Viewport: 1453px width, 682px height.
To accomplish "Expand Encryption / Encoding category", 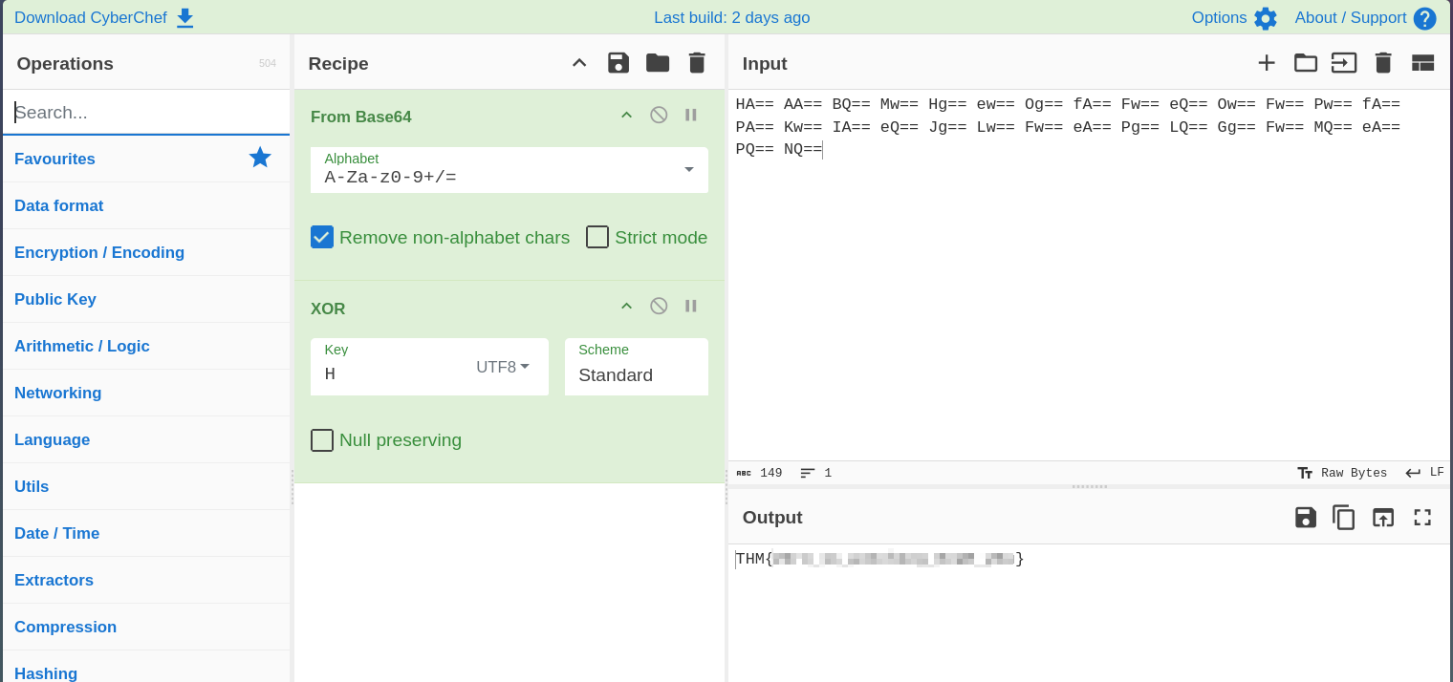I will 146,252.
